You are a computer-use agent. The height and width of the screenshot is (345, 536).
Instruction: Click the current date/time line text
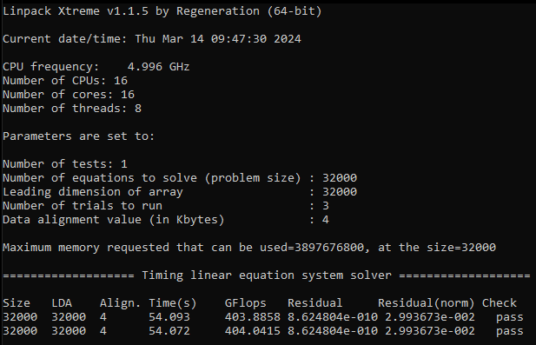pyautogui.click(x=152, y=38)
